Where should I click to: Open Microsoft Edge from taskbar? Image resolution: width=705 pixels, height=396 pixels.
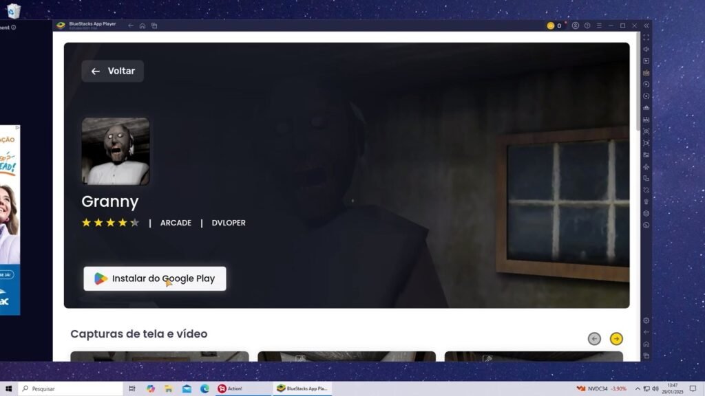(x=204, y=388)
